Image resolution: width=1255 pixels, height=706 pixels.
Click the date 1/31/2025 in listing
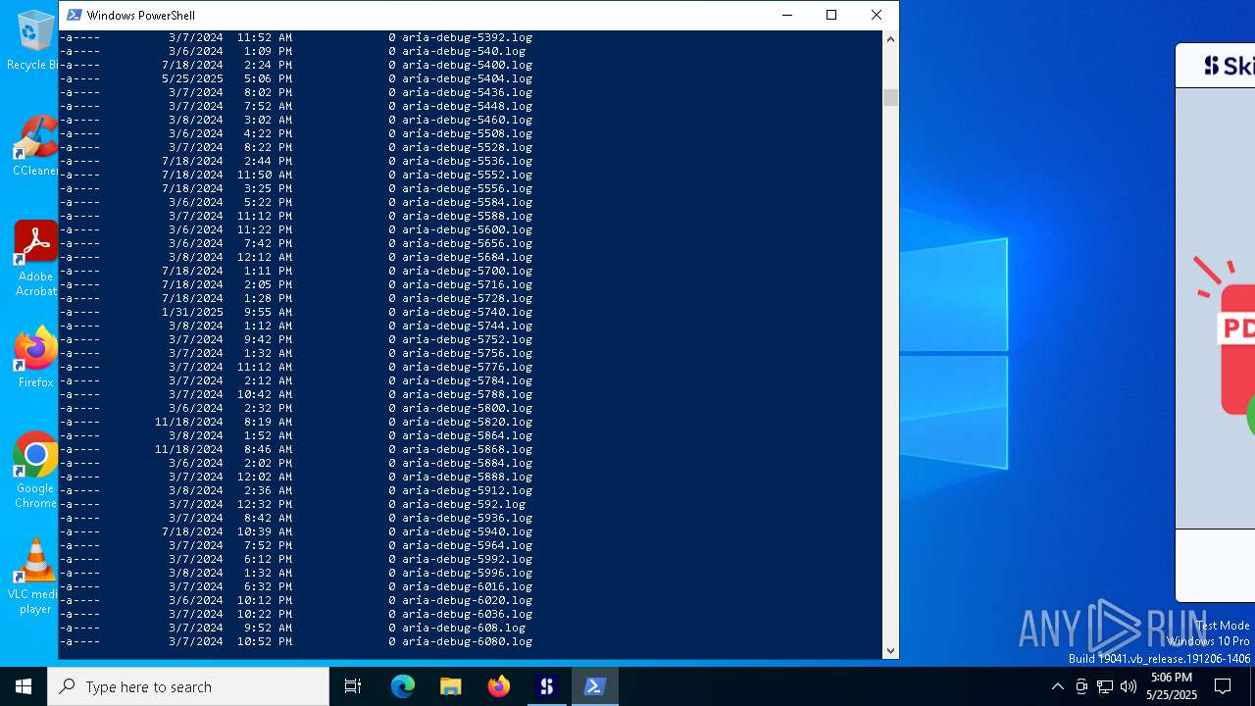[192, 312]
